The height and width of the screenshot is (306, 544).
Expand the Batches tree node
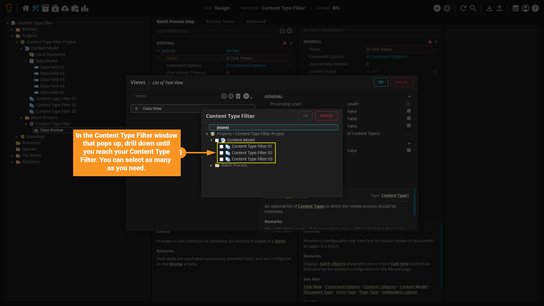[12, 29]
